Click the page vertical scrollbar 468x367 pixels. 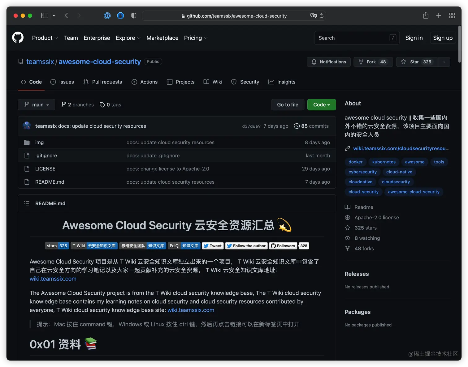pos(459,44)
